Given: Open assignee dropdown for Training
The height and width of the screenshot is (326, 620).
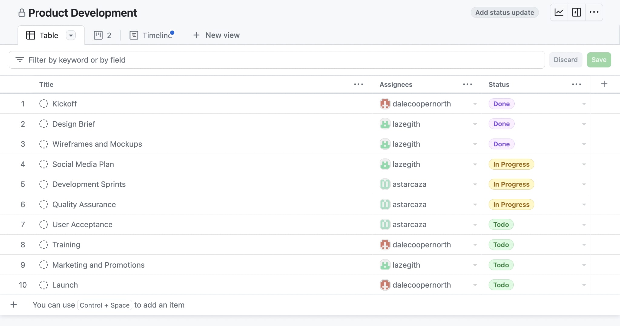Looking at the screenshot, I should tap(475, 245).
